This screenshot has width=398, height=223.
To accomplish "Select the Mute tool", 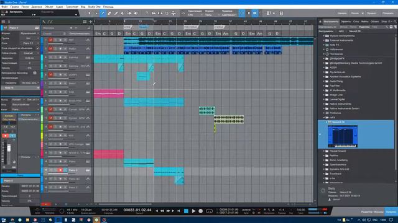I will tap(123, 13).
